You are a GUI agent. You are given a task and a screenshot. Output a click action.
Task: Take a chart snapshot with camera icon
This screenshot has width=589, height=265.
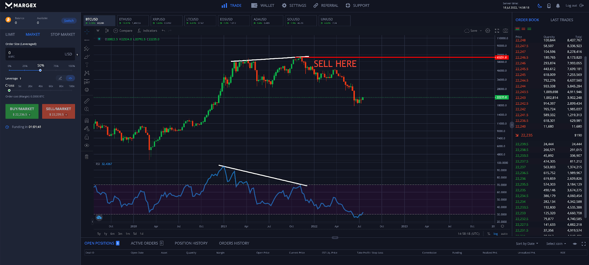pyautogui.click(x=505, y=31)
